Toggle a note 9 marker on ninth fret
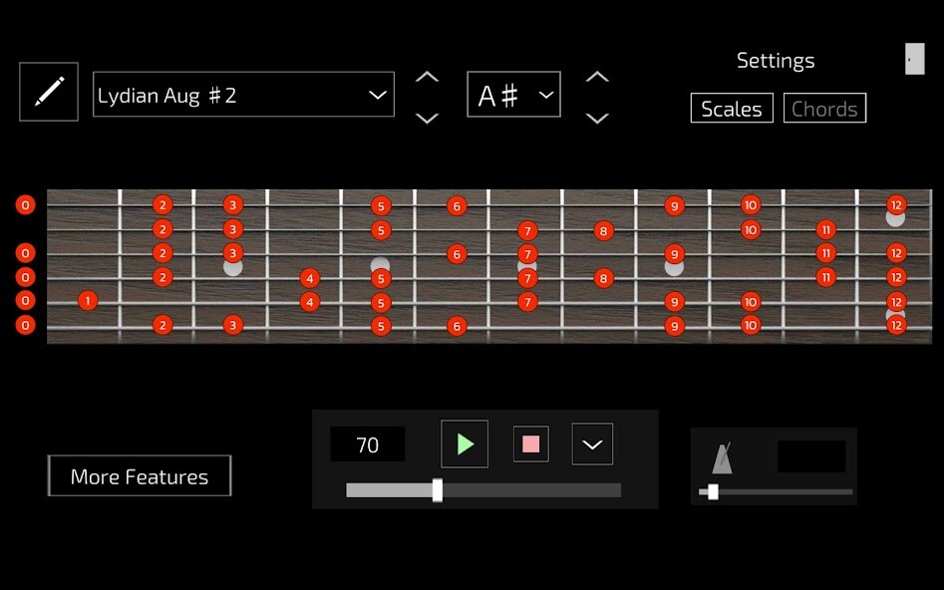Image resolution: width=944 pixels, height=590 pixels. click(673, 204)
